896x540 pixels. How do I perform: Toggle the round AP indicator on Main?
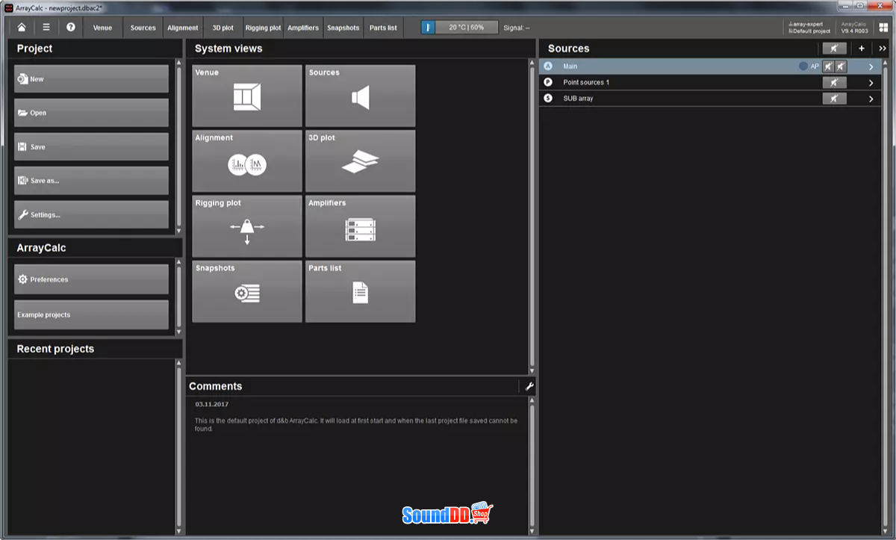(x=803, y=66)
